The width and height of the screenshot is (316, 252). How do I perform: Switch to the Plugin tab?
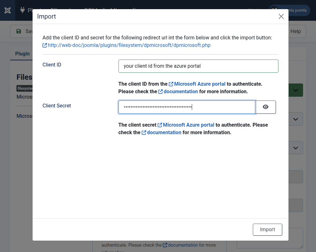(x=22, y=54)
